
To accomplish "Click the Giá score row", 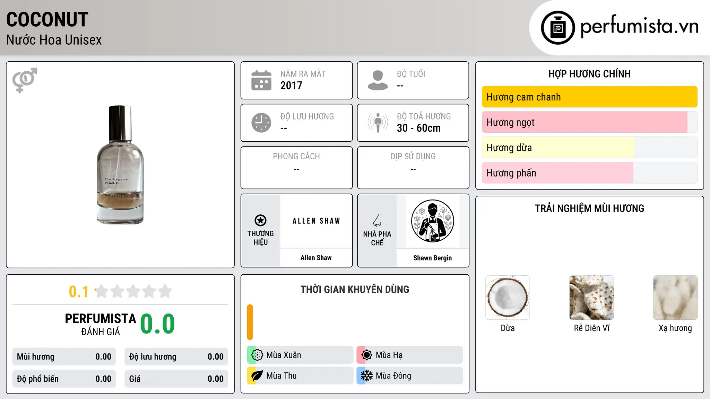I will tap(176, 379).
